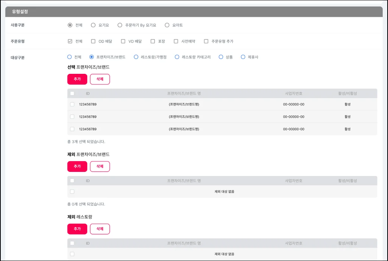The height and width of the screenshot is (261, 388).
Task: Select 제휴사 target radio
Action: [x=243, y=57]
